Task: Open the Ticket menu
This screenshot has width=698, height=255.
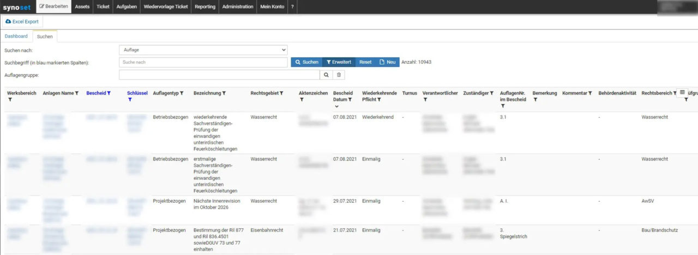Action: click(x=103, y=7)
